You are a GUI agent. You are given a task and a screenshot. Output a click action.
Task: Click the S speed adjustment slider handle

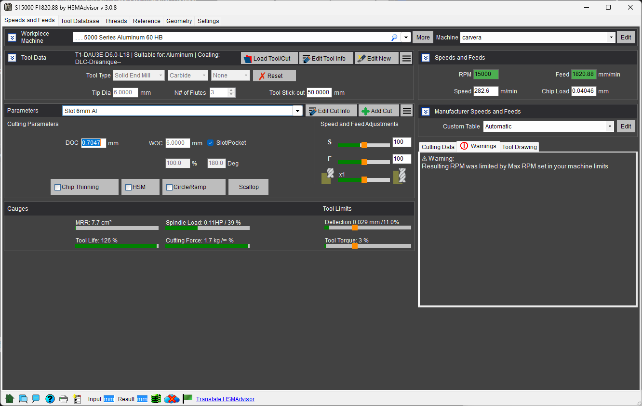click(364, 145)
